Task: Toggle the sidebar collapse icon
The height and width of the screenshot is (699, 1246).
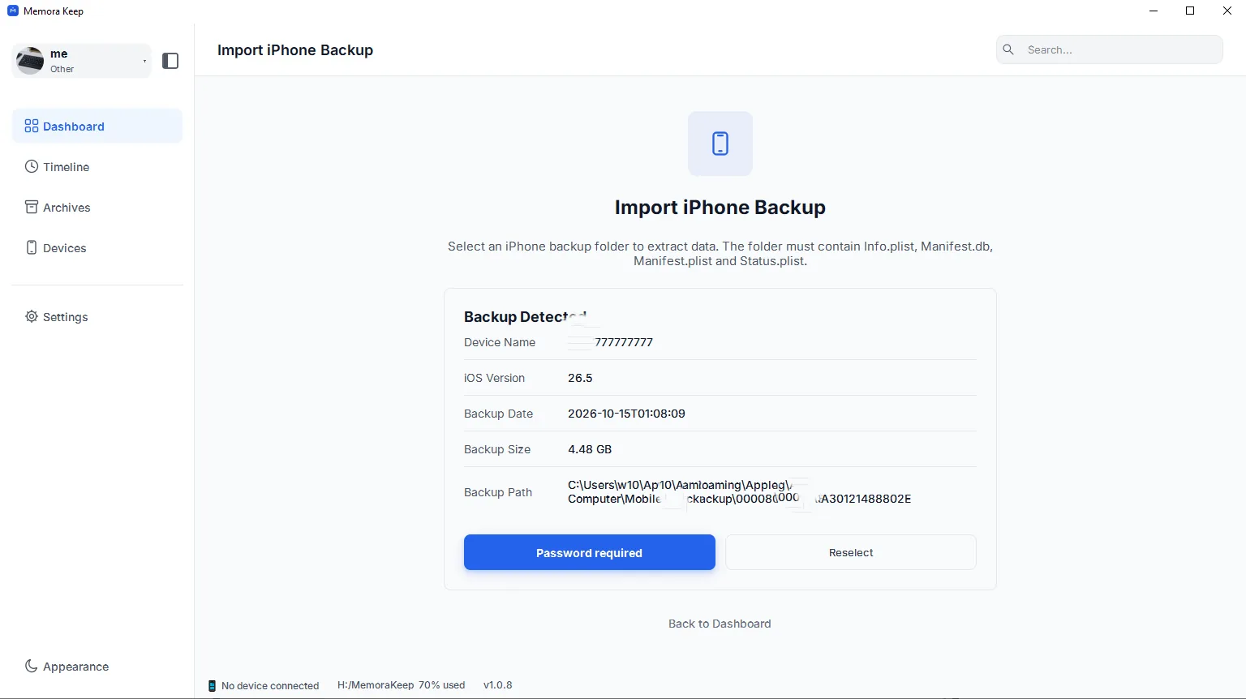Action: (x=170, y=61)
